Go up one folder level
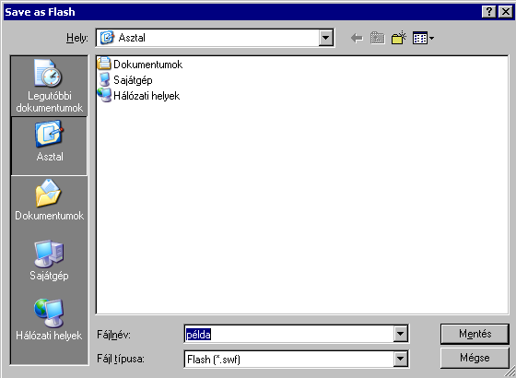This screenshot has height=378, width=516. (x=378, y=38)
